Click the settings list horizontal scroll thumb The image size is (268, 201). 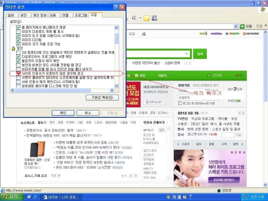coord(53,90)
